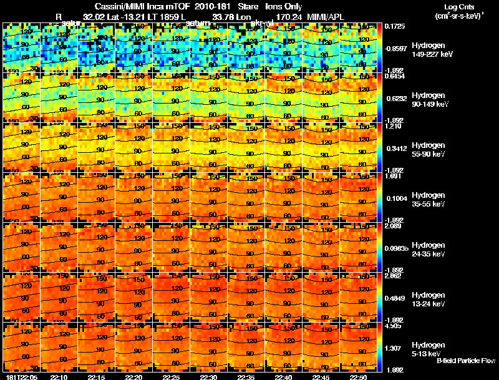Open the 13-24 keV panel at 22:25

171,297
